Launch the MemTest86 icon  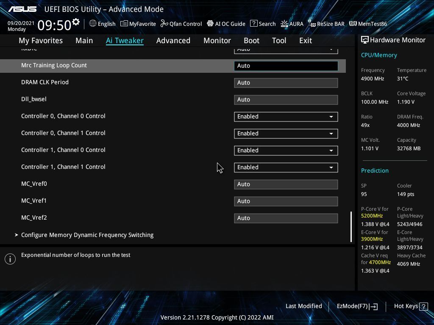coord(353,24)
